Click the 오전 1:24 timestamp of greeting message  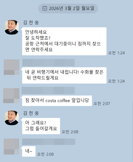tap(116, 53)
